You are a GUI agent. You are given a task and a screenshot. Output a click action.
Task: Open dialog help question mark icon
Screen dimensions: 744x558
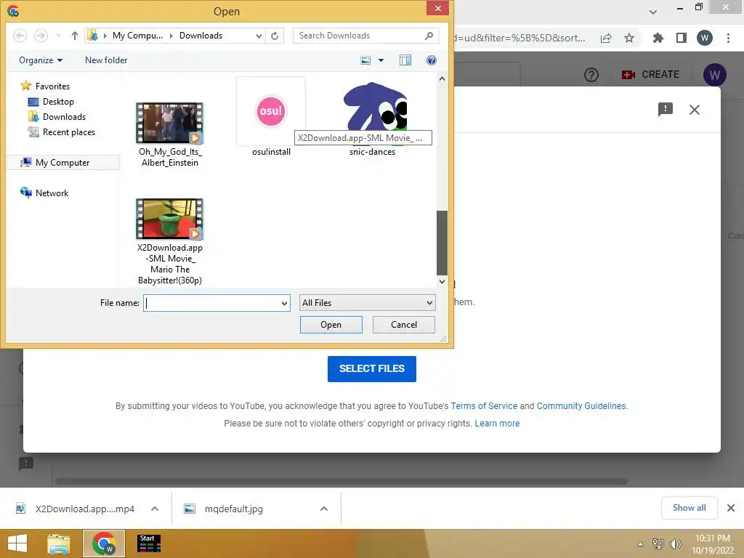pos(432,60)
